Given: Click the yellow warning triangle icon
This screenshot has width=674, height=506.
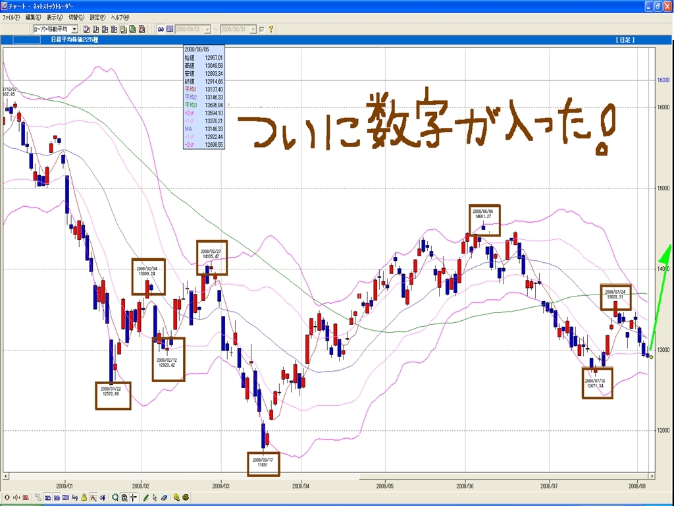Looking at the screenshot, I should pos(84,498).
